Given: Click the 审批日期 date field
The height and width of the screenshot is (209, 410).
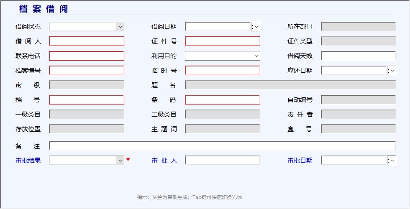Looking at the screenshot, I should pos(354,160).
